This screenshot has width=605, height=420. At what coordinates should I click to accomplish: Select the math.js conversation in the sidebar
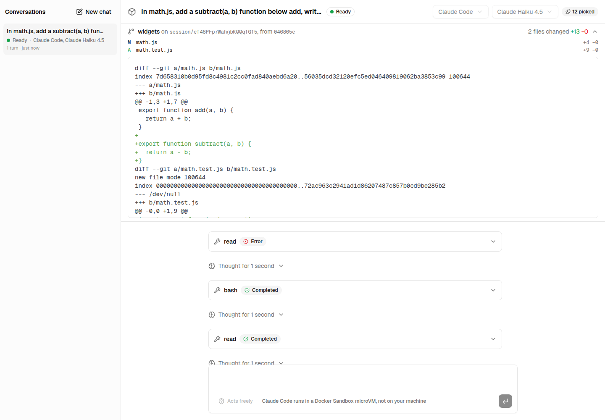coord(60,39)
